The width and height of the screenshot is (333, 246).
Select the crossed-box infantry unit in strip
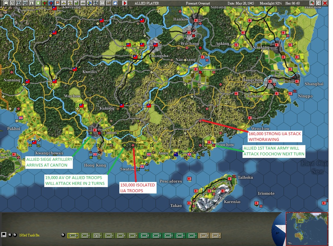coord(97,235)
